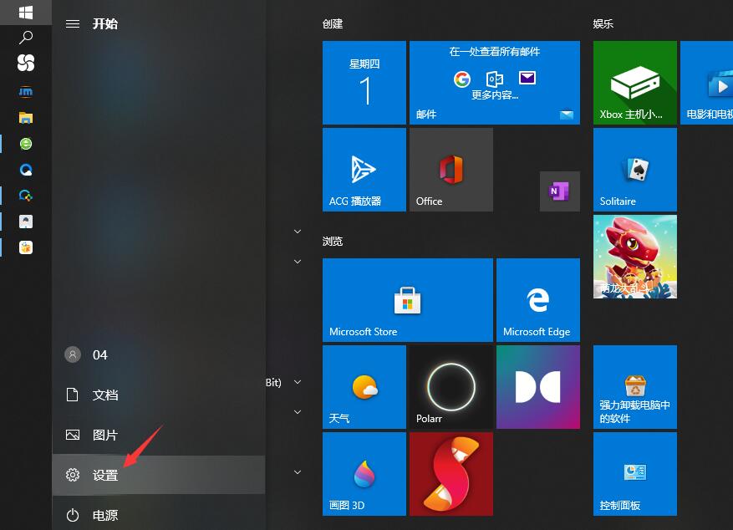Click the 浏览 tile group header
Image resolution: width=733 pixels, height=530 pixels.
[x=333, y=241]
